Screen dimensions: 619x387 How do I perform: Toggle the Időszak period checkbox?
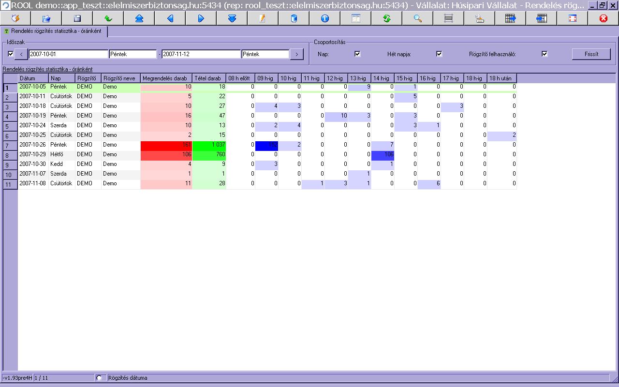tap(11, 54)
